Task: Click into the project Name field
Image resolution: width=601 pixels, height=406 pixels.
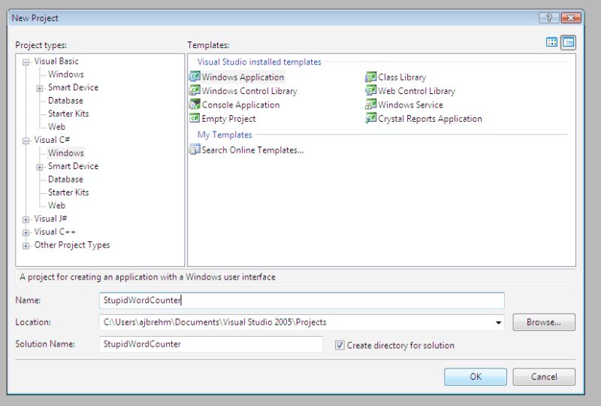Action: [302, 300]
